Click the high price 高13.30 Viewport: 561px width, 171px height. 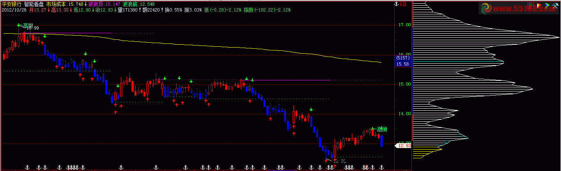(x=59, y=9)
